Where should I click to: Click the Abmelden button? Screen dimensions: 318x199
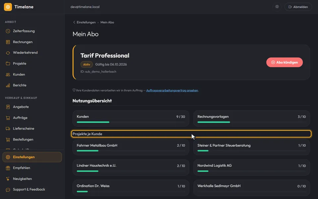[x=298, y=7]
